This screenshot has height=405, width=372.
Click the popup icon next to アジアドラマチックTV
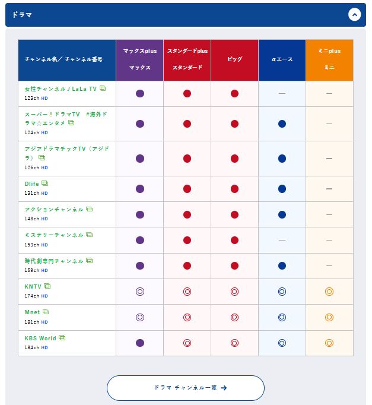coord(42,158)
